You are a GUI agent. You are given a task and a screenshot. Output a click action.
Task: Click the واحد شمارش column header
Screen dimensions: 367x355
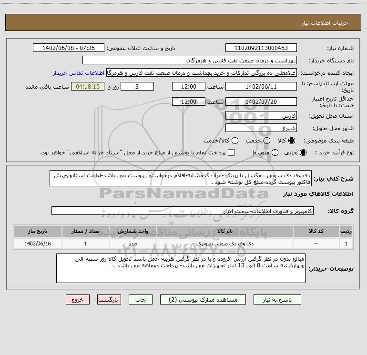tap(133, 231)
